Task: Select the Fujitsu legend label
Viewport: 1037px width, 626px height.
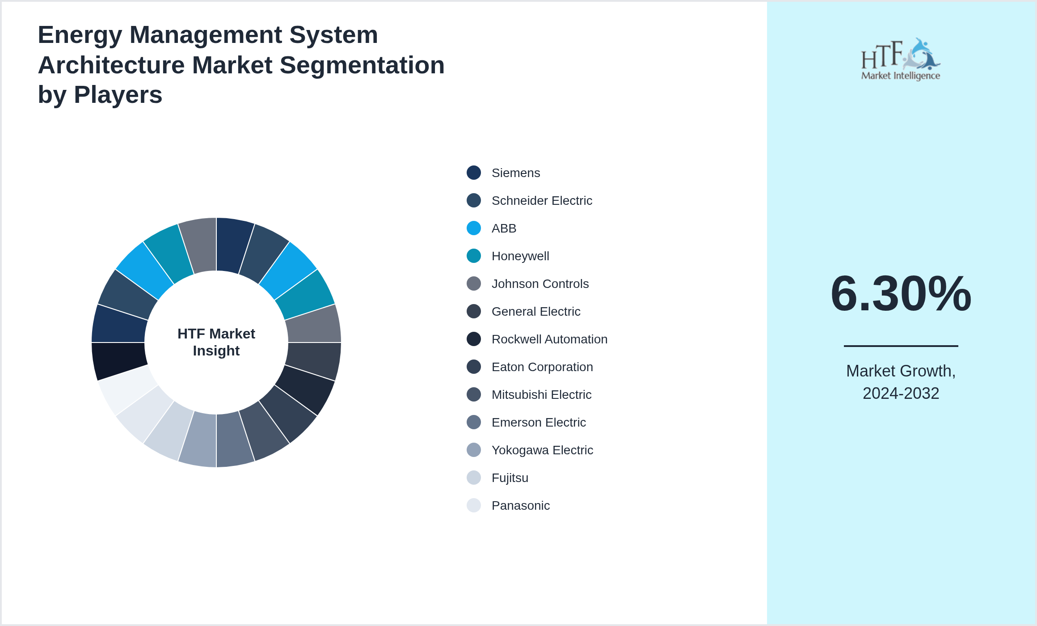Action: 510,478
